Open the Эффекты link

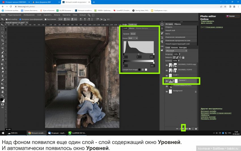click(205, 115)
